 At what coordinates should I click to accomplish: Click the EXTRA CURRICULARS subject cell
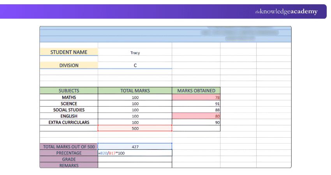coord(69,122)
